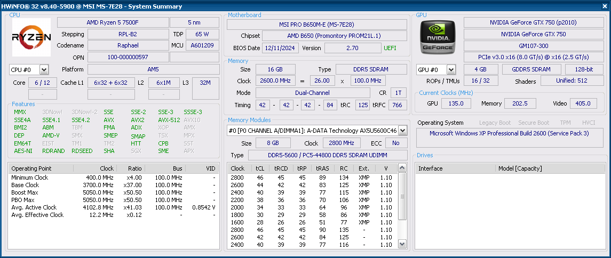Click the AMD Ryzen logo
611x258 pixels.
pyautogui.click(x=31, y=37)
